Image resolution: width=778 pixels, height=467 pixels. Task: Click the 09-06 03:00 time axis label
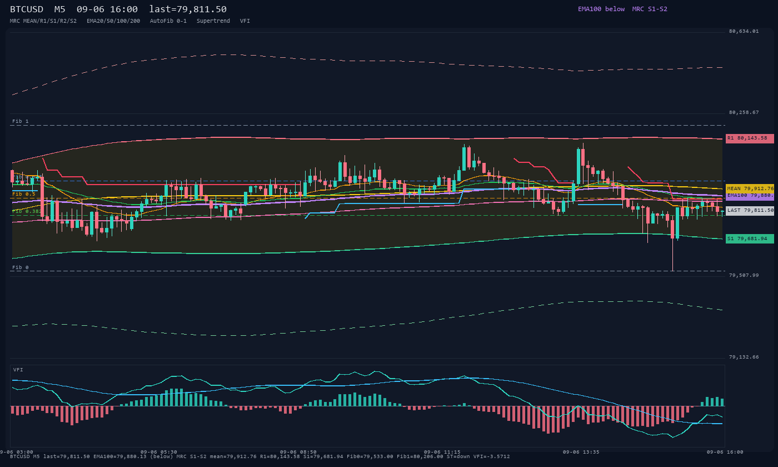pyautogui.click(x=17, y=452)
